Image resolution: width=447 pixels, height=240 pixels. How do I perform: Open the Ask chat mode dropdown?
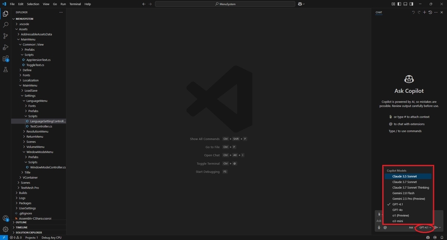pos(412,227)
